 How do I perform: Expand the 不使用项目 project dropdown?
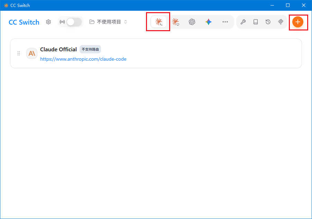click(x=108, y=22)
